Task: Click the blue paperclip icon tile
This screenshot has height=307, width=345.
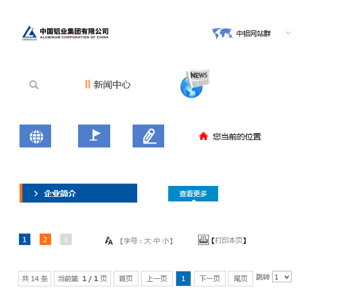Action: pyautogui.click(x=148, y=136)
